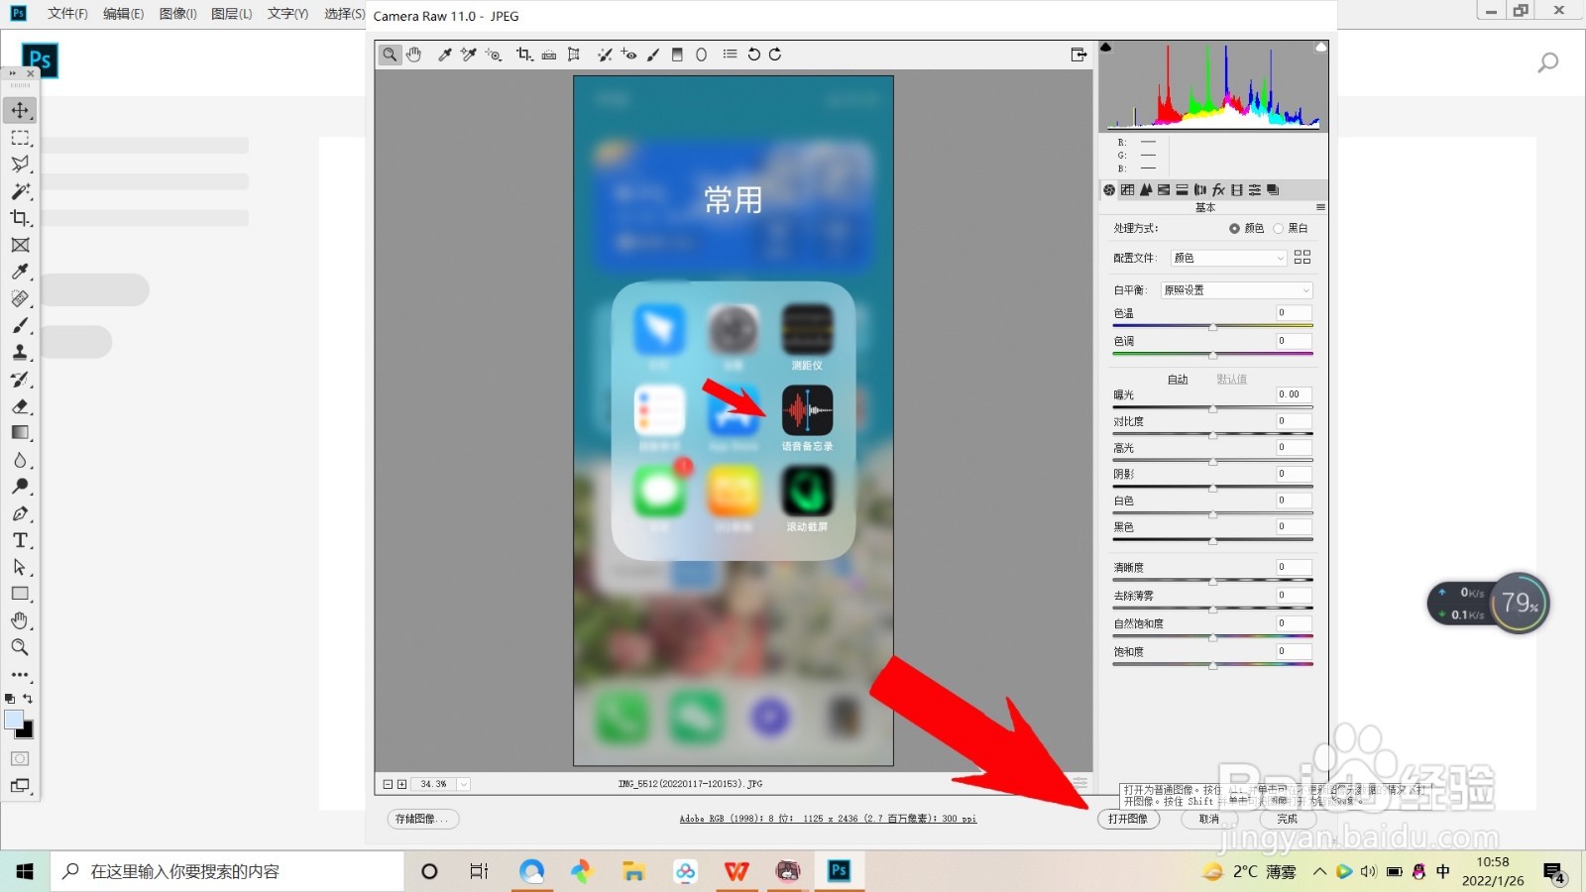Click the 完成 done button
The height and width of the screenshot is (892, 1586).
(x=1287, y=819)
